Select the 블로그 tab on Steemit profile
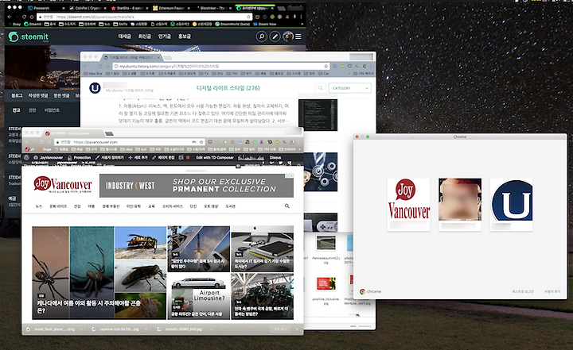 tap(17, 95)
